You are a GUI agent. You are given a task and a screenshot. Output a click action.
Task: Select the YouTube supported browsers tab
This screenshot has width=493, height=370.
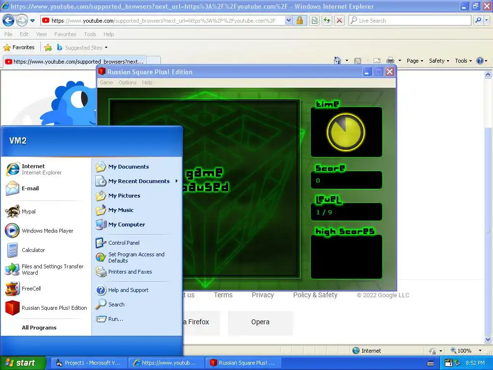coord(75,61)
